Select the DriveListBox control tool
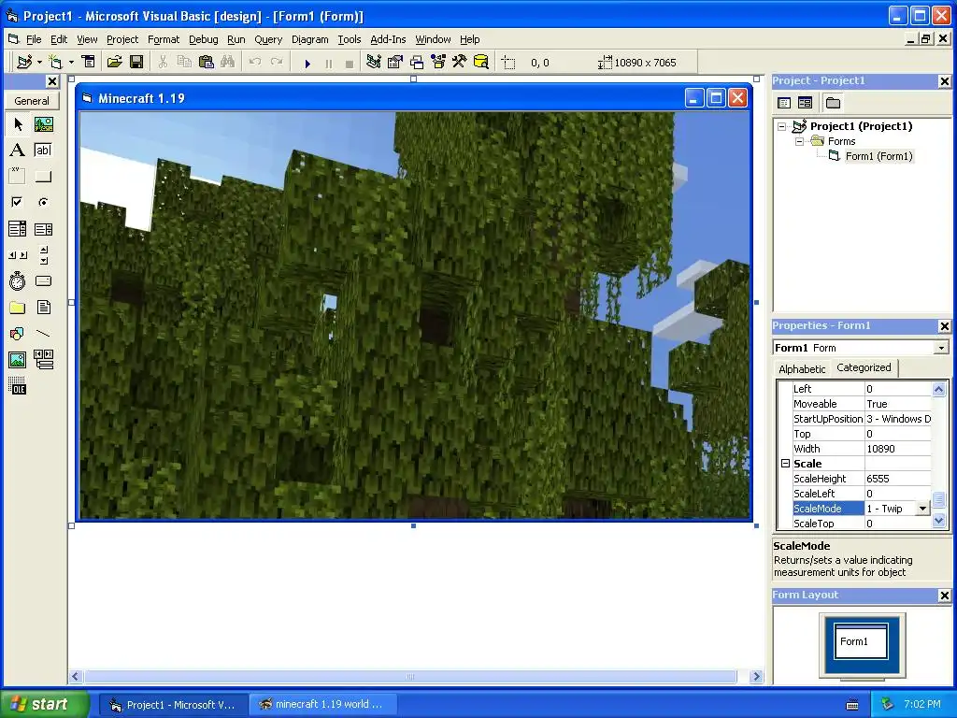This screenshot has width=957, height=718. point(43,280)
